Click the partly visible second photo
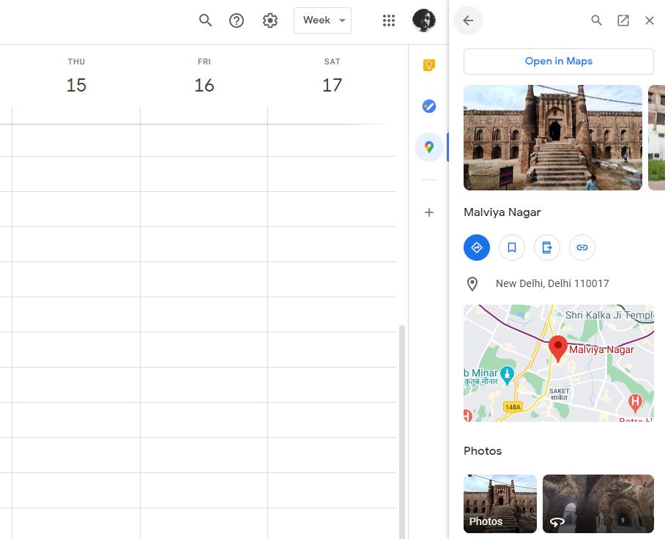Viewport: 665px width, 539px height. click(656, 138)
